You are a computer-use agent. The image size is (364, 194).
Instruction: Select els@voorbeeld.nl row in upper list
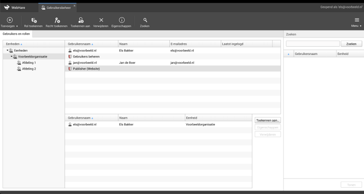point(173,51)
